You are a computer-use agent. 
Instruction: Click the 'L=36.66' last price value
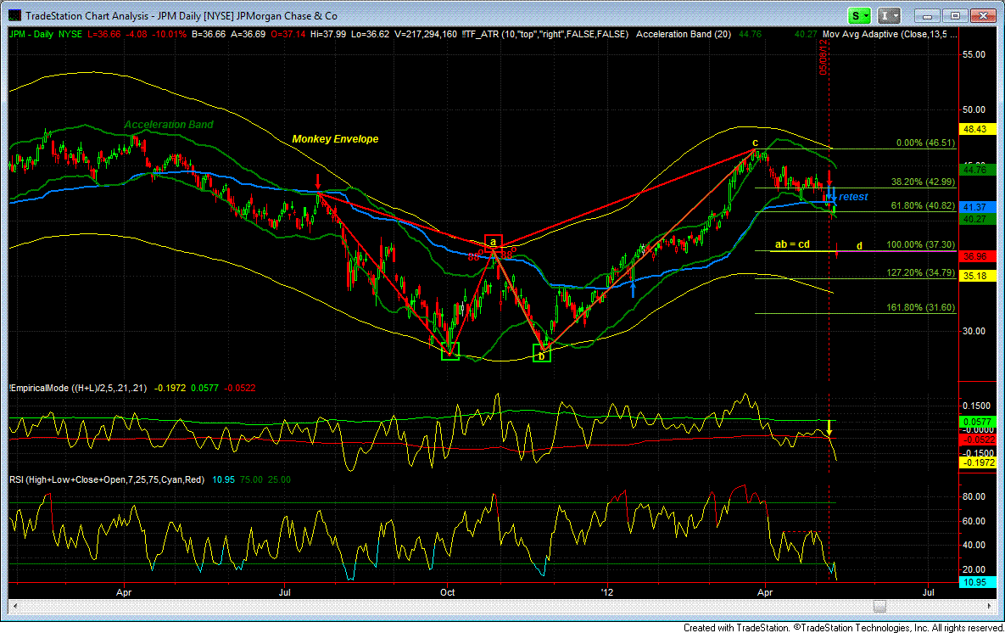(103, 34)
